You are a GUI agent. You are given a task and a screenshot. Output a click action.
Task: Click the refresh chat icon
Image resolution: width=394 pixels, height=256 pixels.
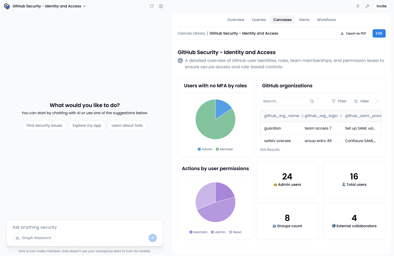pos(152,6)
